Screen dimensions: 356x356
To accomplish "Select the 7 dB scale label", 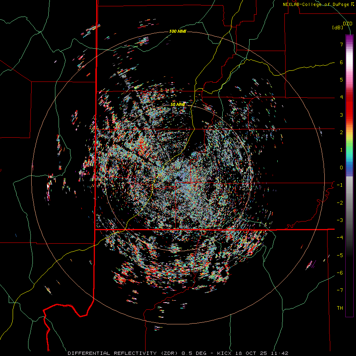I will [x=341, y=44].
